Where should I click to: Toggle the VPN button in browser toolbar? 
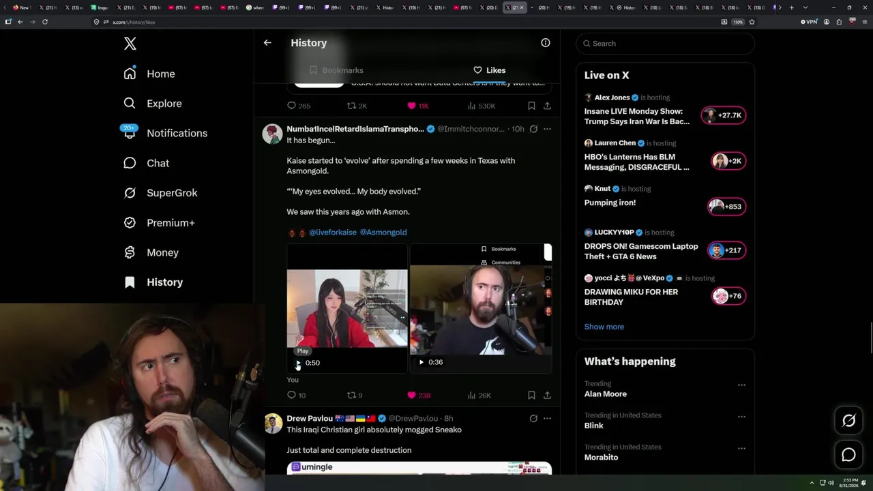pyautogui.click(x=809, y=22)
